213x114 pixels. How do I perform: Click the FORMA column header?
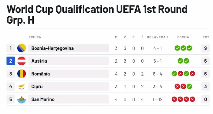pos(183,37)
